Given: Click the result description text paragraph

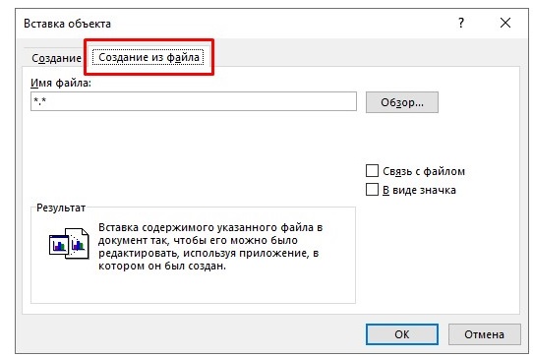Looking at the screenshot, I should (x=210, y=247).
